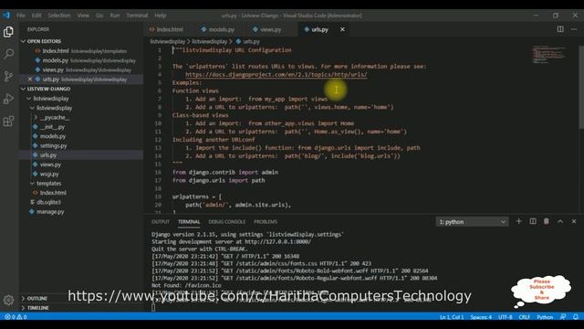Click the urls.py breadcrumb segment
Viewport: 584px width, 329px height.
tap(247, 41)
